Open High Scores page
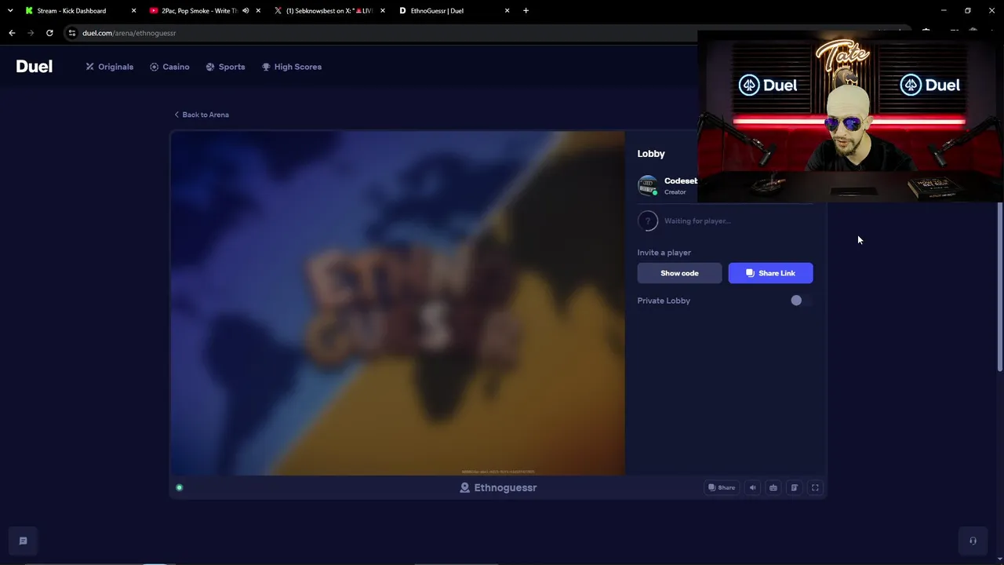The height and width of the screenshot is (565, 1004). click(292, 67)
